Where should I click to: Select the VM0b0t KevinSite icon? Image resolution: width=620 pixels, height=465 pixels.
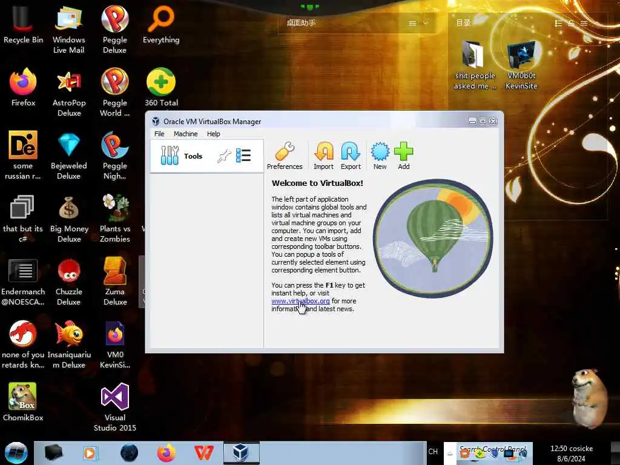pyautogui.click(x=521, y=65)
